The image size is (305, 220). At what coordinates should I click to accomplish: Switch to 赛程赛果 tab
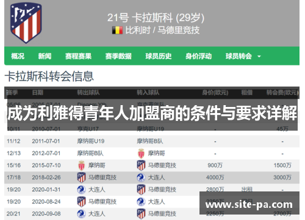(78, 56)
